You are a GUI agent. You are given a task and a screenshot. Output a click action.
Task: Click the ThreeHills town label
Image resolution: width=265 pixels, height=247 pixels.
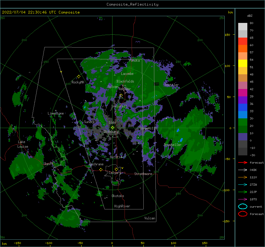[x=148, y=128]
